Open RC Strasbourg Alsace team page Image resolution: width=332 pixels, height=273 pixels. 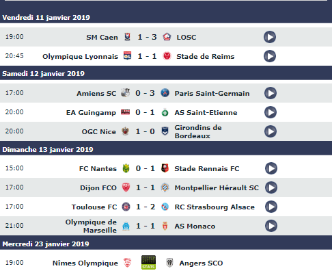coord(215,207)
